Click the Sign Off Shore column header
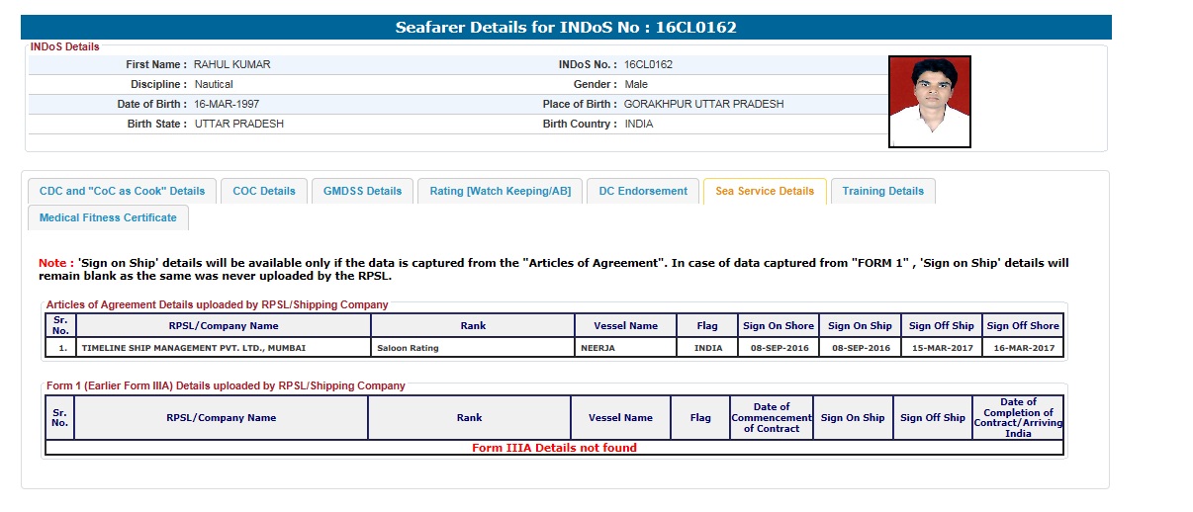Image resolution: width=1193 pixels, height=512 pixels. coord(1022,326)
